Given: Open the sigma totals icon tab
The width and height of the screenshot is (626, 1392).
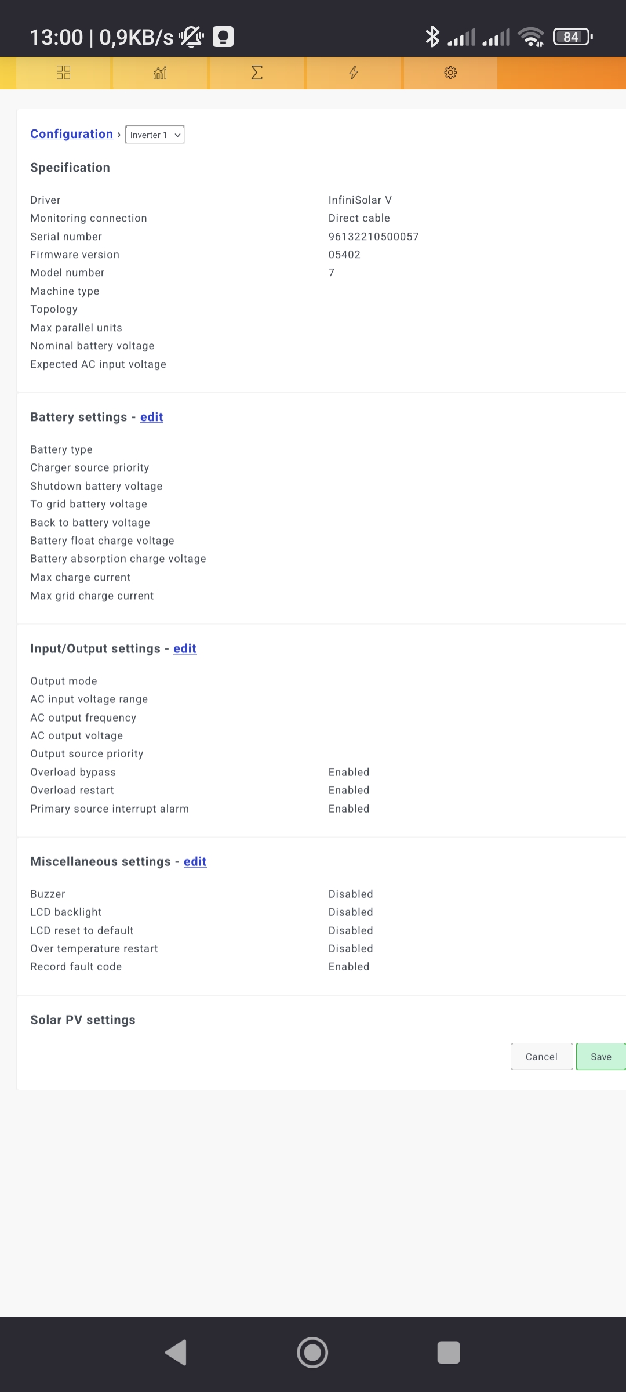Looking at the screenshot, I should click(x=257, y=72).
